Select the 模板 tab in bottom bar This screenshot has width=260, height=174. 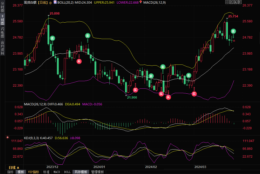(x=21, y=172)
